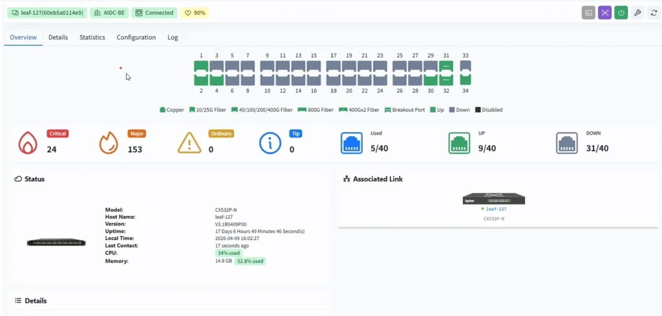Click the Spine switch image thumbnail
This screenshot has height=316, width=662.
(493, 199)
